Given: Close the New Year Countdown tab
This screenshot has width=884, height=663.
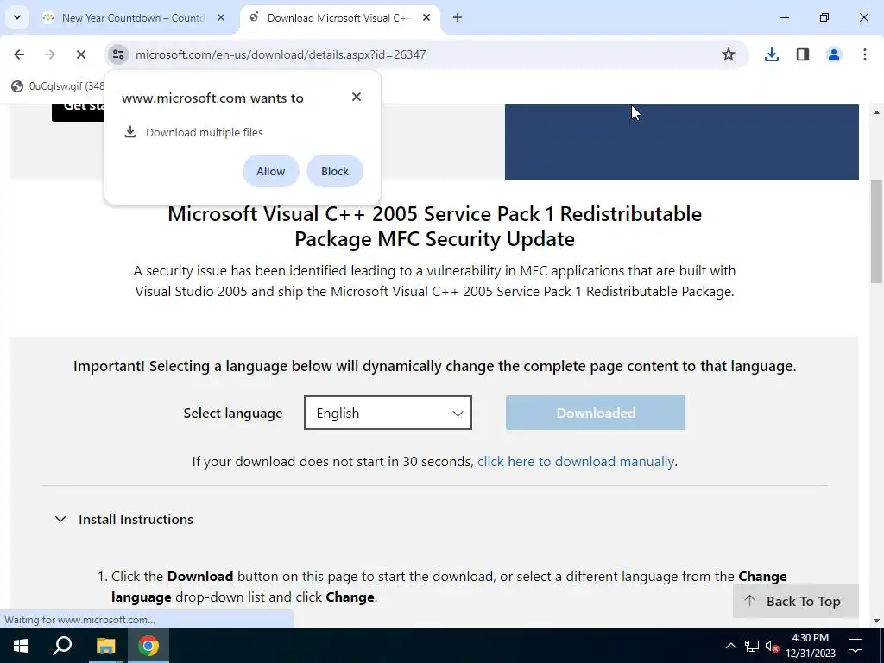Looking at the screenshot, I should 221,17.
